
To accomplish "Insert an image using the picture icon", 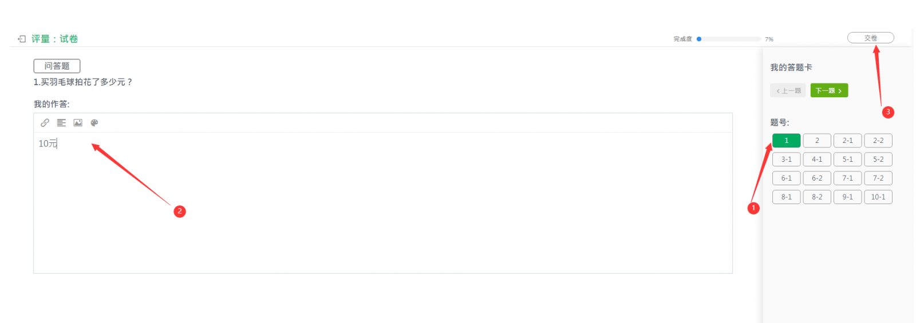I will (78, 123).
